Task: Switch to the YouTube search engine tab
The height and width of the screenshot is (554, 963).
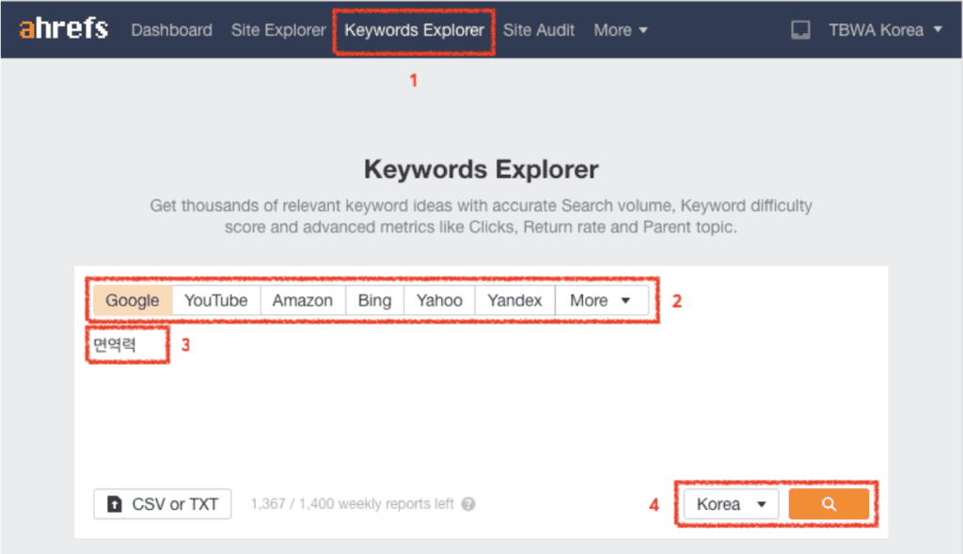Action: click(x=215, y=300)
